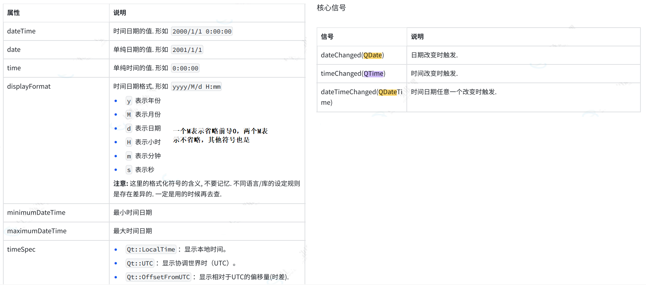This screenshot has width=646, height=285.
Task: Click the 属性 column header
Action: (x=14, y=13)
